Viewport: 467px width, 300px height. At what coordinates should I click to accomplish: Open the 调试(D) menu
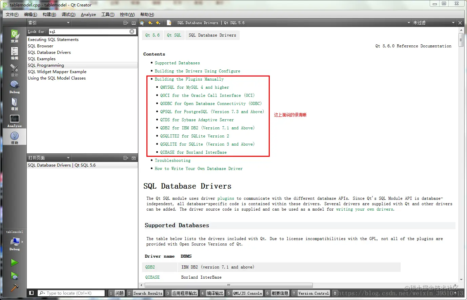pos(68,14)
